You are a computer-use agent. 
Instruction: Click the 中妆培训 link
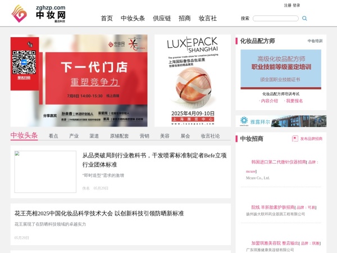[x=315, y=41]
